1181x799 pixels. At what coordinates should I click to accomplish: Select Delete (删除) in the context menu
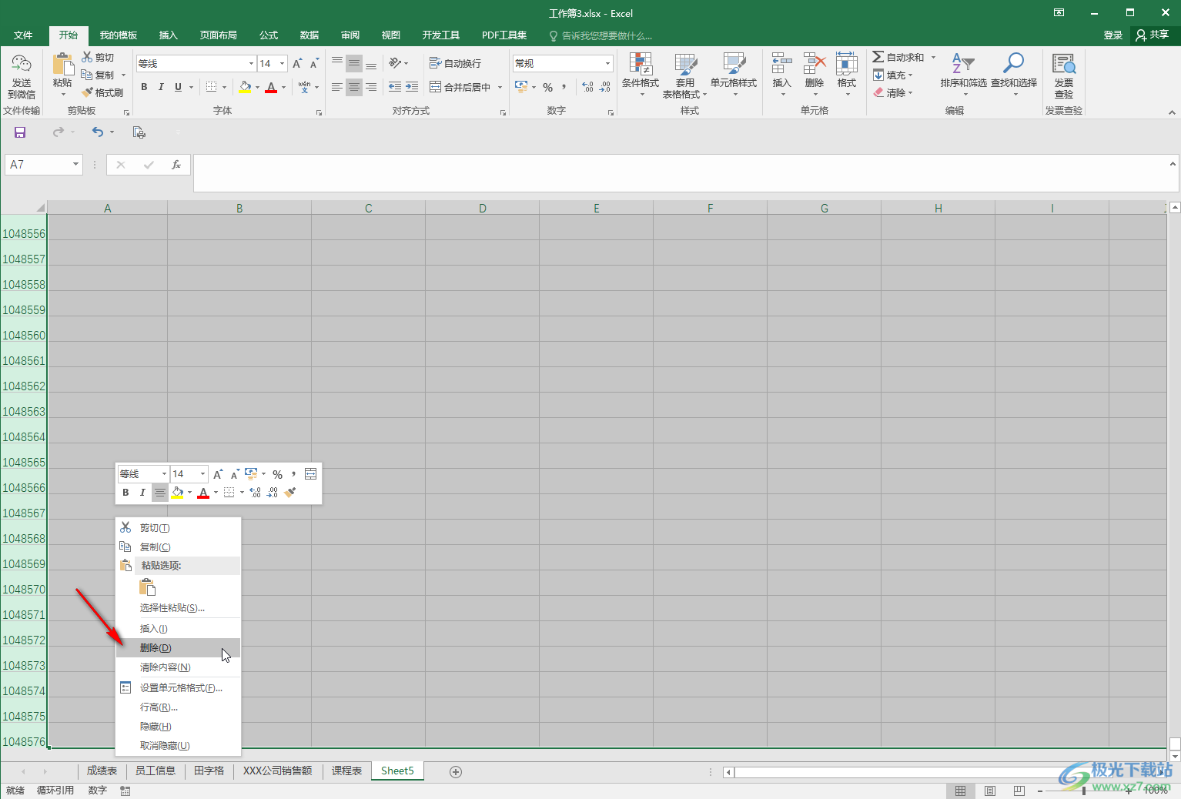click(x=178, y=648)
